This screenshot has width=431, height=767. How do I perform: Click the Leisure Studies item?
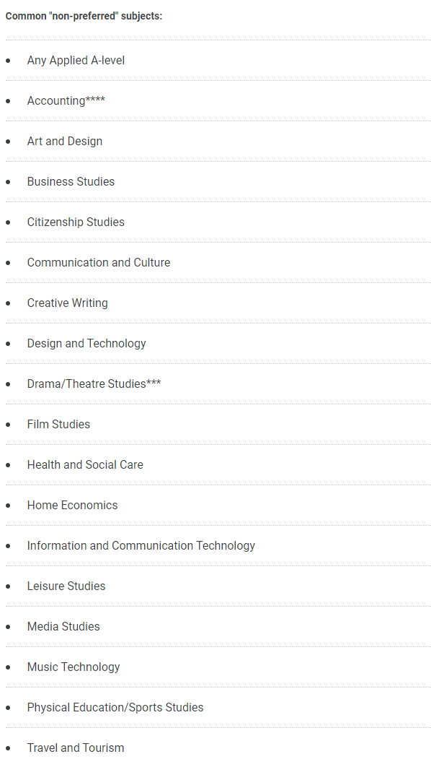tap(66, 586)
